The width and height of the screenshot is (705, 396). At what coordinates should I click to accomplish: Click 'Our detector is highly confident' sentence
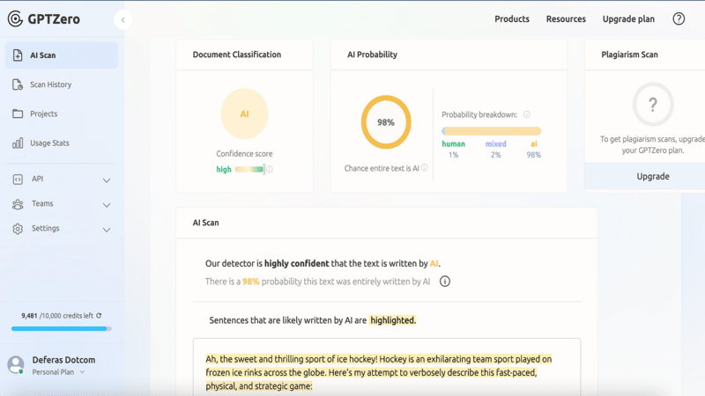[323, 263]
